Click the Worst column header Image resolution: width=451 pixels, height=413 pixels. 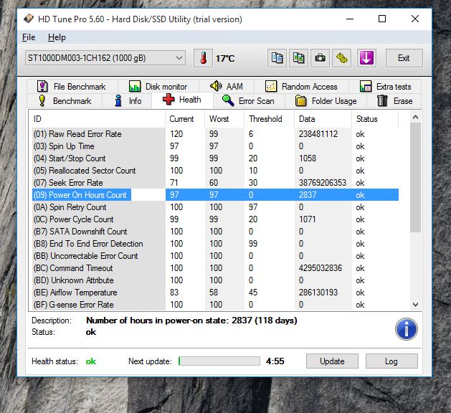click(x=224, y=119)
